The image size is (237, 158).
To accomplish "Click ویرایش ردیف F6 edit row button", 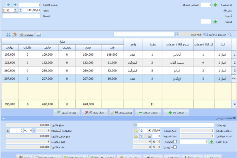I will [121, 113].
